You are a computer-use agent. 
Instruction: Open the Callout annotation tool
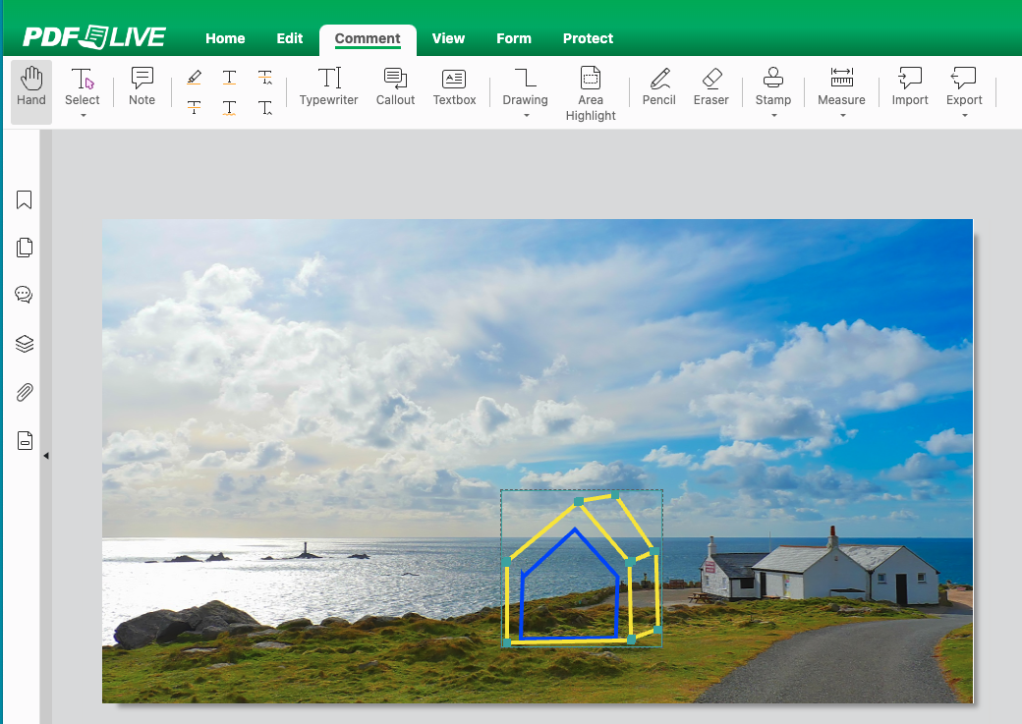pos(395,86)
